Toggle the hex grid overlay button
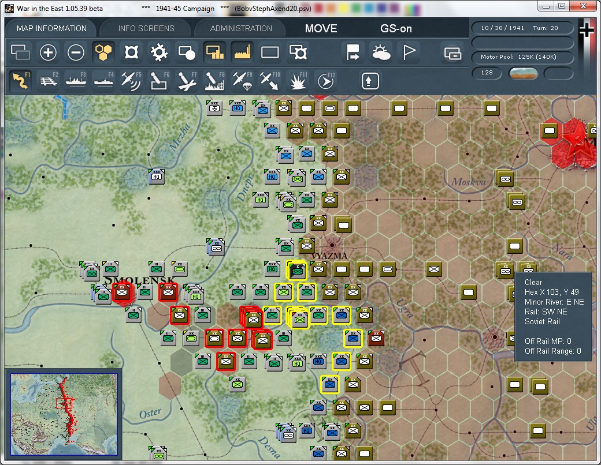The height and width of the screenshot is (465, 601). [x=103, y=52]
